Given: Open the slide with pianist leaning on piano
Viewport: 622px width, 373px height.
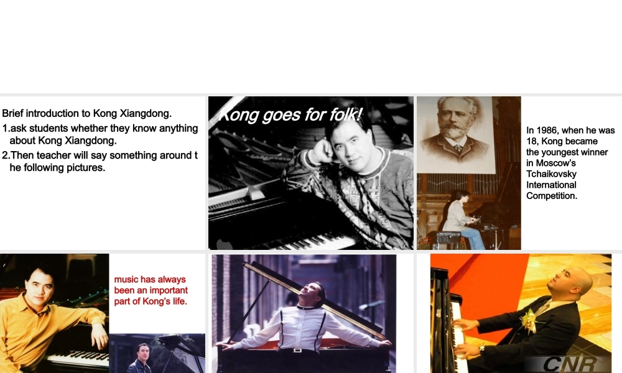Looking at the screenshot, I should (x=304, y=313).
